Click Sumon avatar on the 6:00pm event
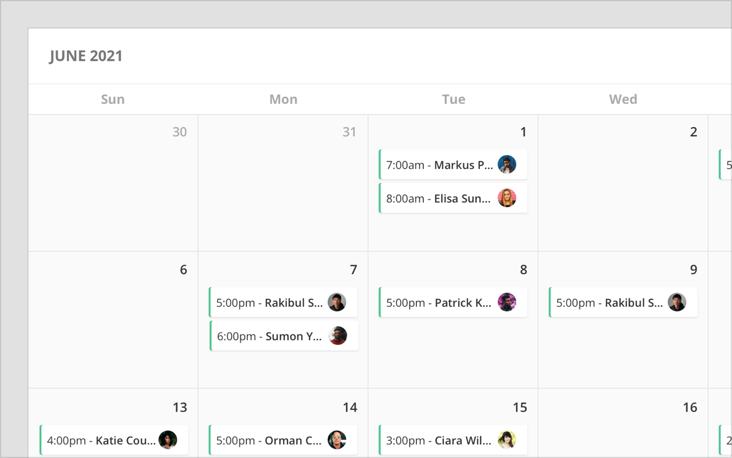This screenshot has height=458, width=732. coord(338,335)
